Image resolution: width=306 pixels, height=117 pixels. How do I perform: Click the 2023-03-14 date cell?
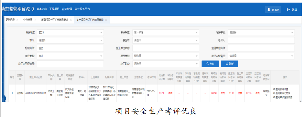coord(151,93)
